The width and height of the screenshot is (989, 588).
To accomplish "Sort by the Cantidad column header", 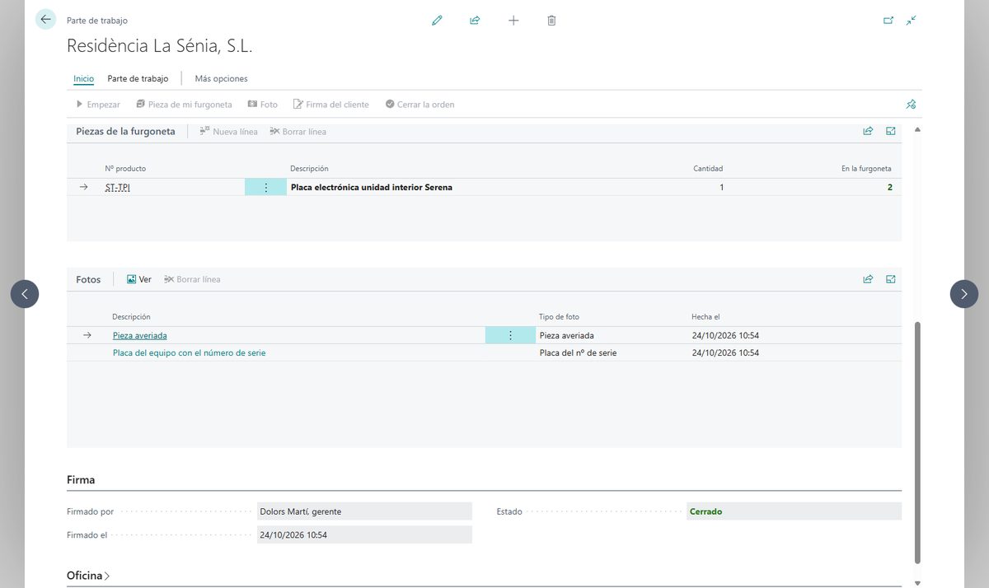I will [x=708, y=168].
